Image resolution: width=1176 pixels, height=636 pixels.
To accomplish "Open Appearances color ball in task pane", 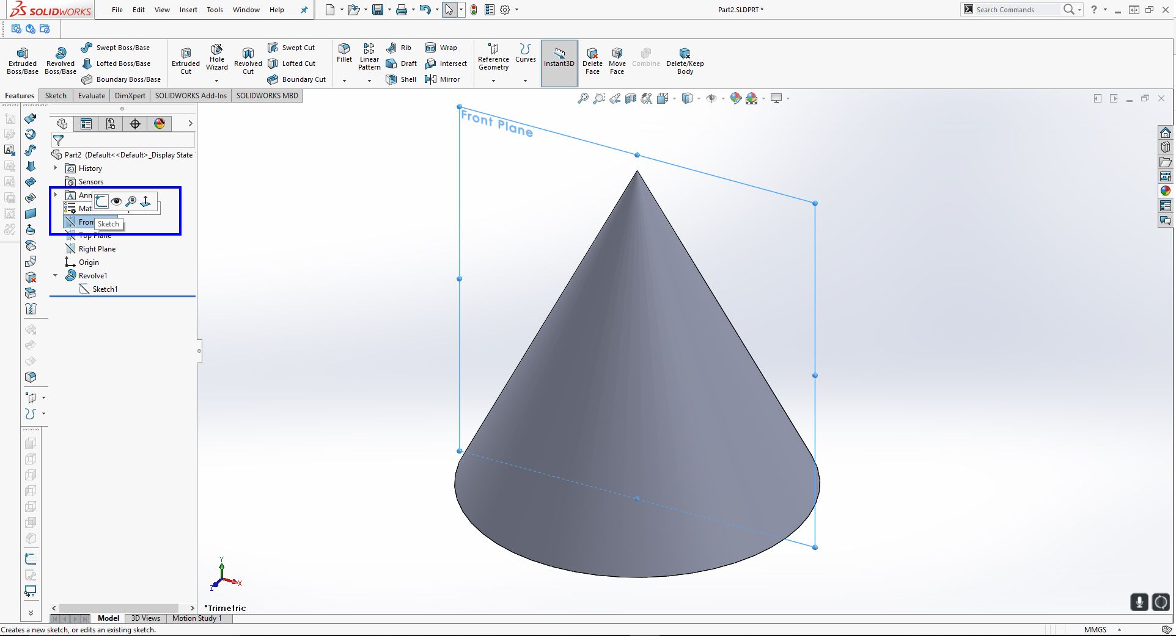I will point(1166,190).
